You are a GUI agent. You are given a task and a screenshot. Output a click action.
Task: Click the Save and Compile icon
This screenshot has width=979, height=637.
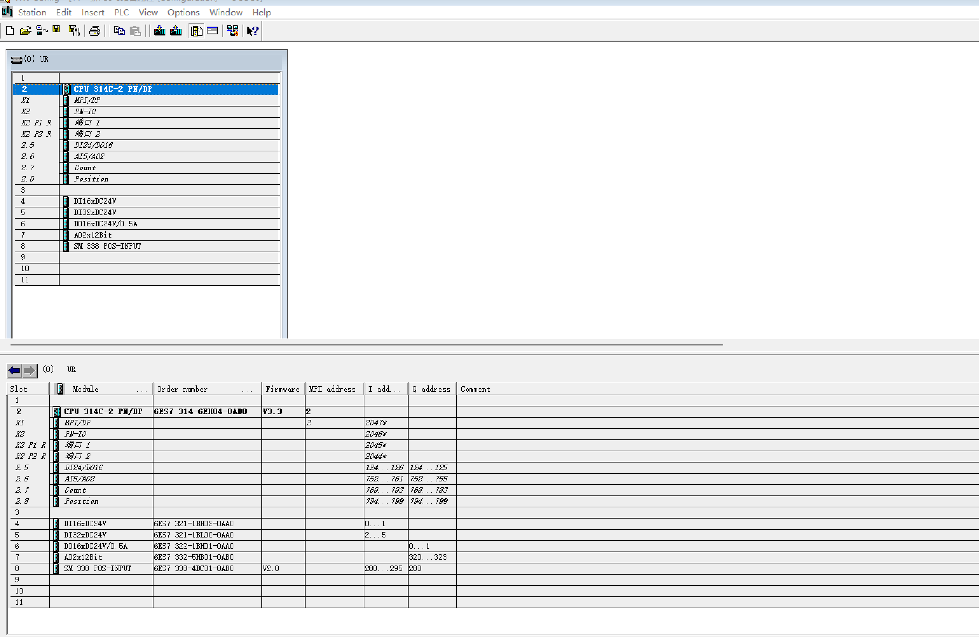coord(74,31)
